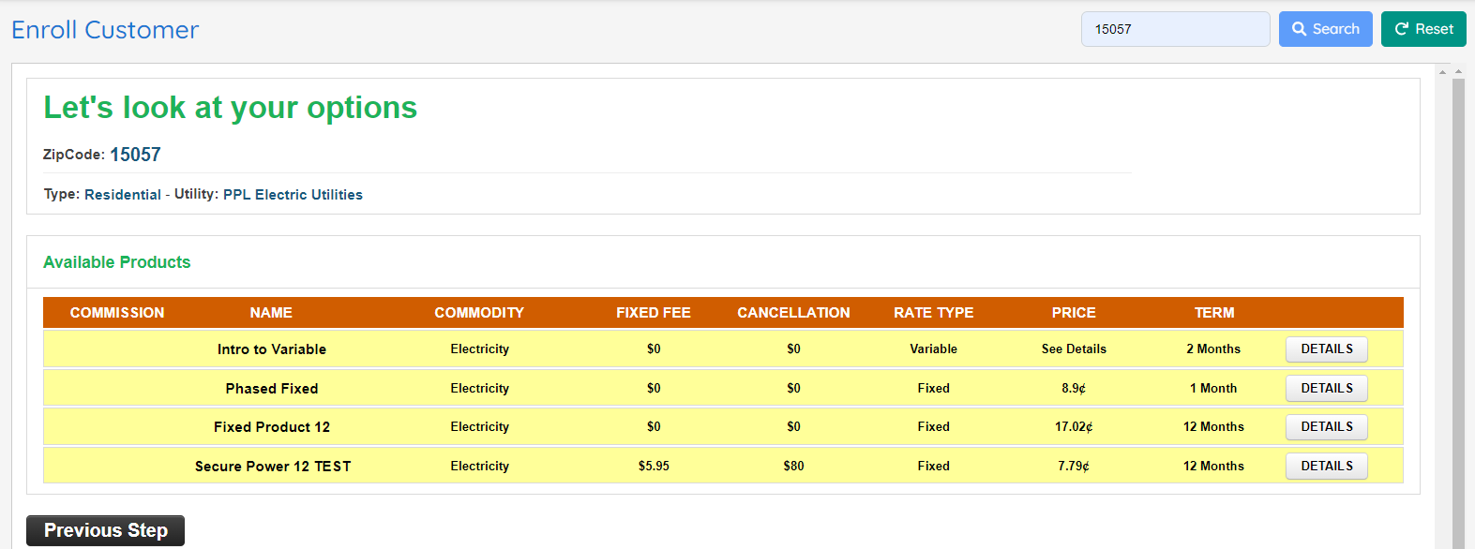This screenshot has height=549, width=1475.
Task: Click the CANCELLATION column header
Action: 793,313
